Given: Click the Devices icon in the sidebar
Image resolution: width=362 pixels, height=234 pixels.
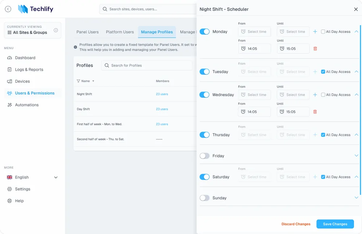Looking at the screenshot, I should coord(9,81).
